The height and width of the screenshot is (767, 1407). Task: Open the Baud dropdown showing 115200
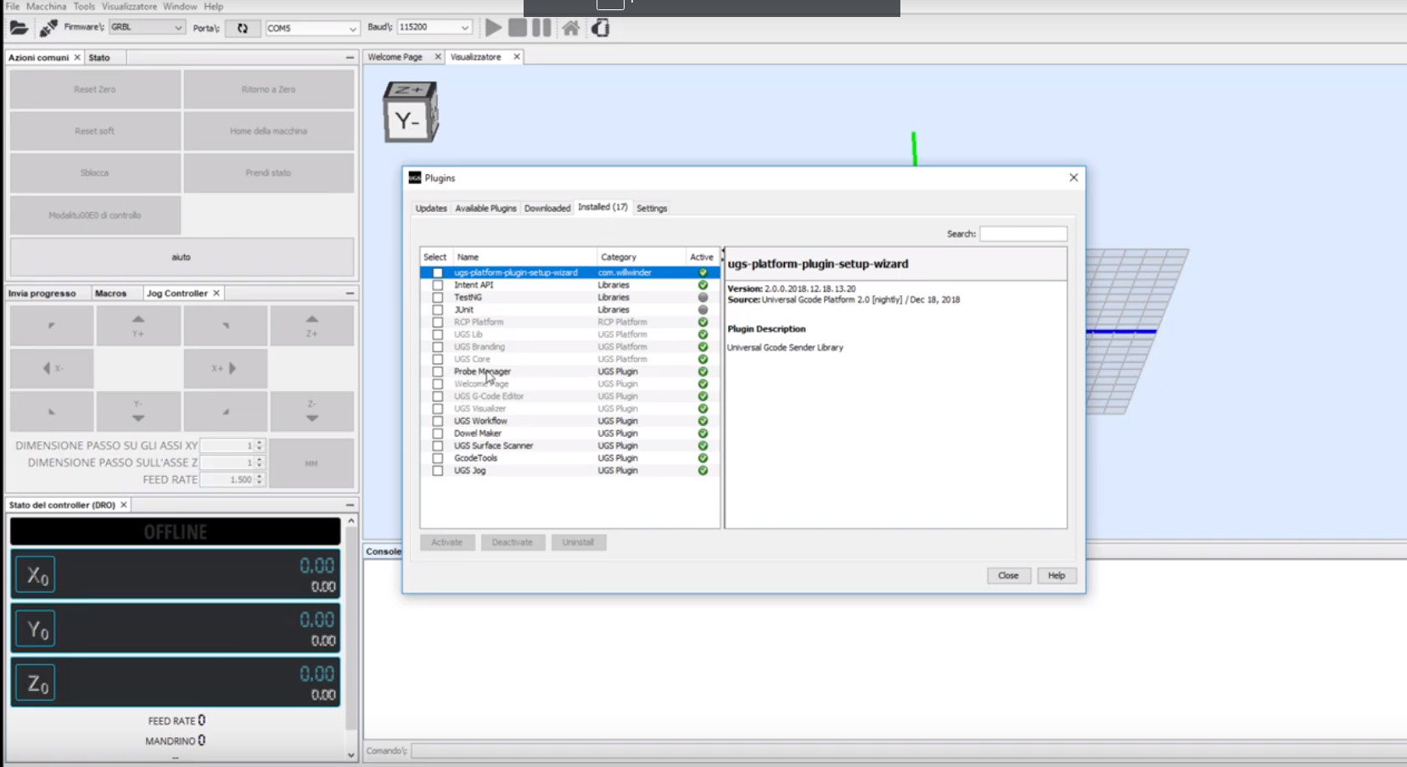tap(434, 27)
